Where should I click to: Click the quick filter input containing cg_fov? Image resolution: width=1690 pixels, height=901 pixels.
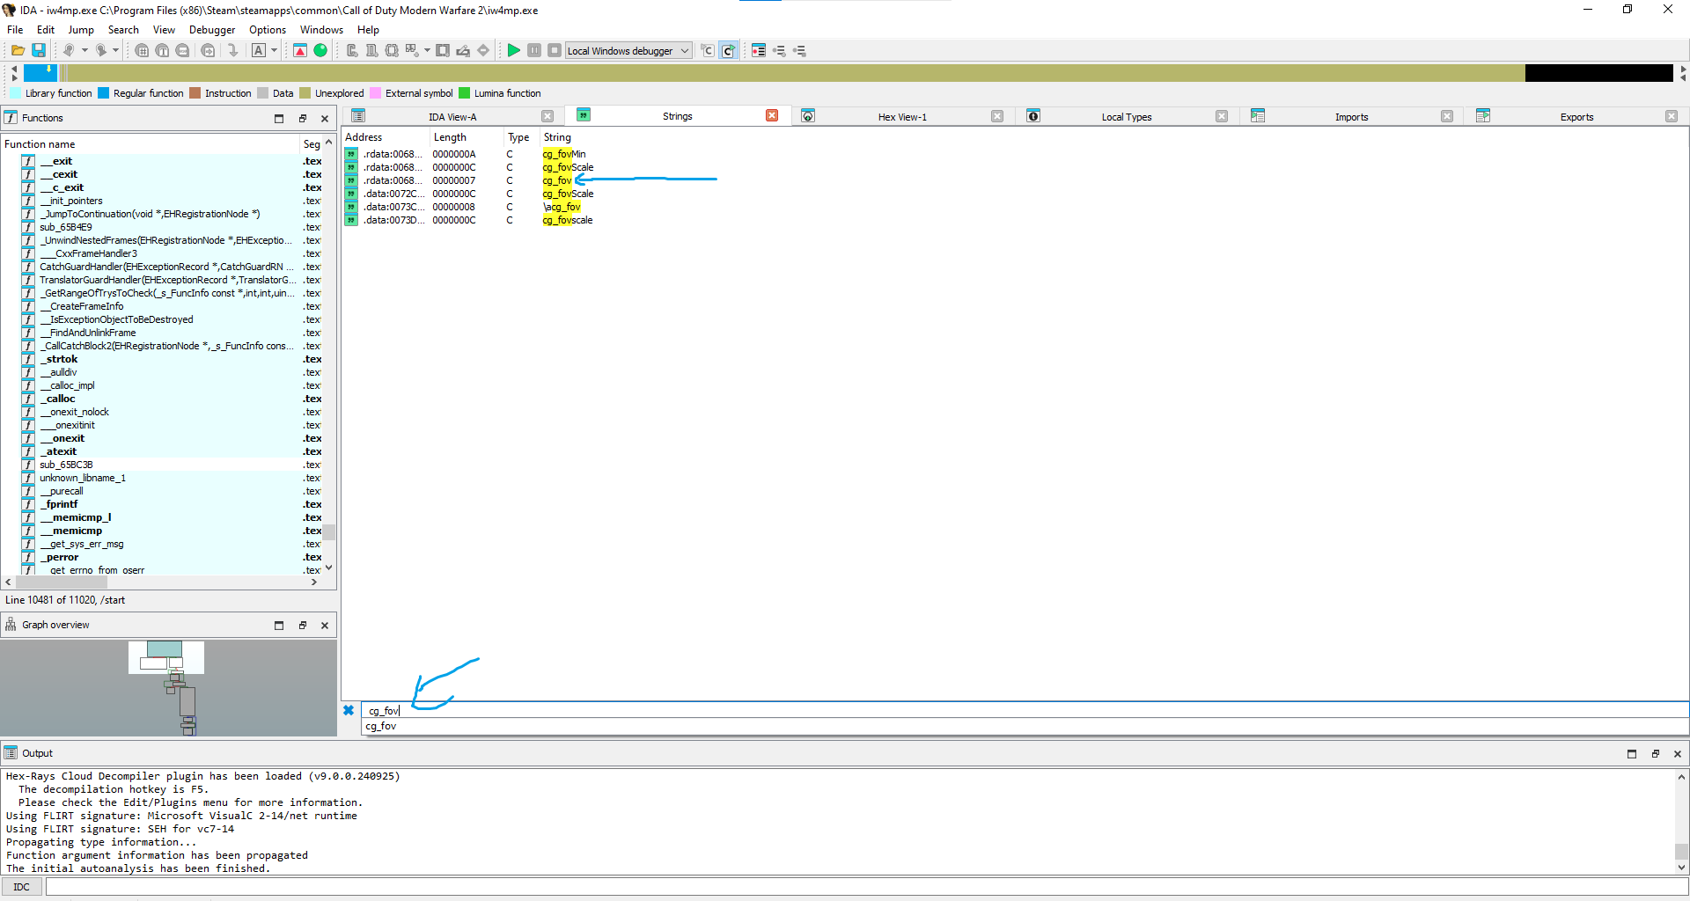(1025, 710)
